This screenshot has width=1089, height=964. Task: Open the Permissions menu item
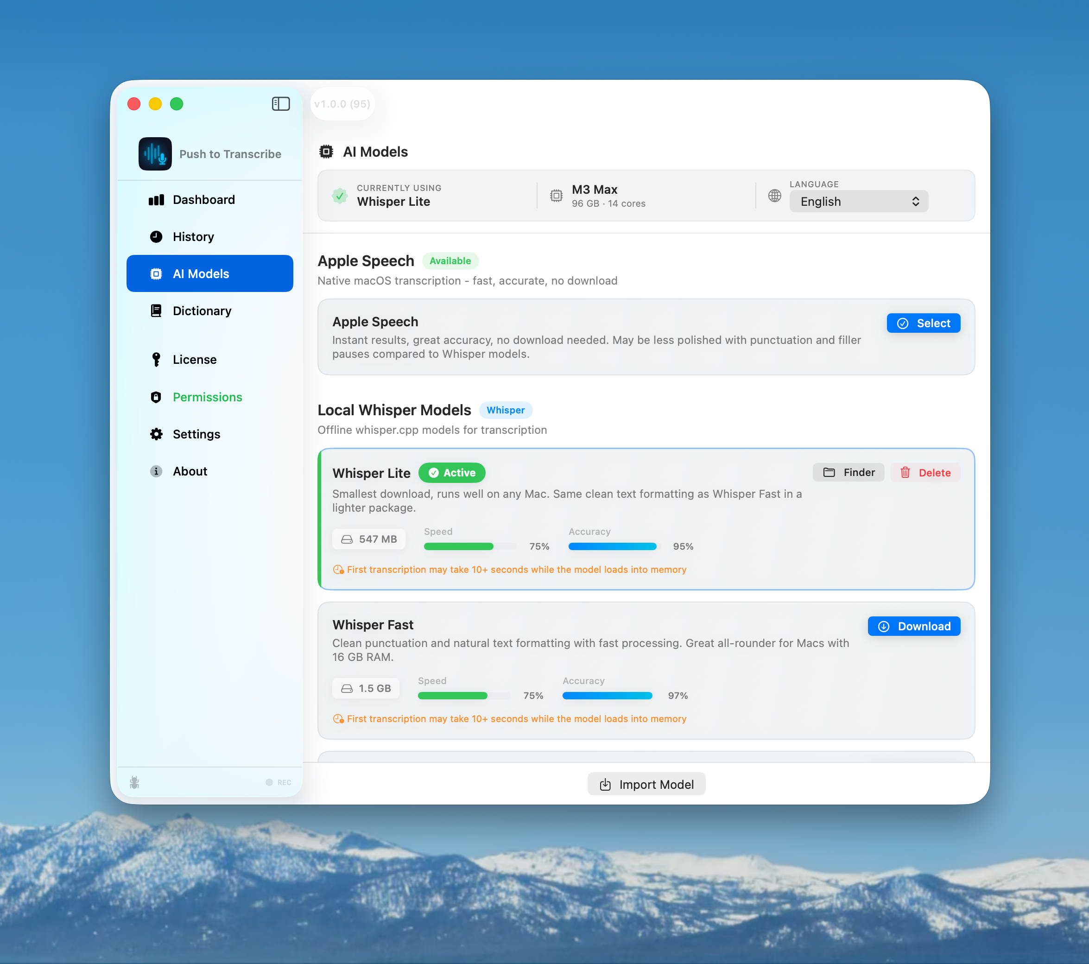(x=208, y=397)
